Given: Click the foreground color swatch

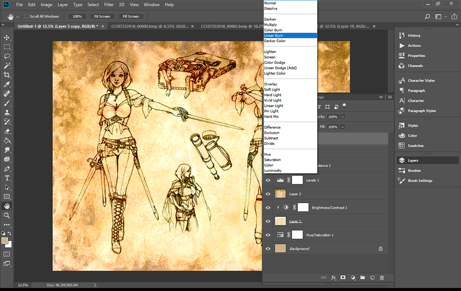Looking at the screenshot, I should [5, 240].
